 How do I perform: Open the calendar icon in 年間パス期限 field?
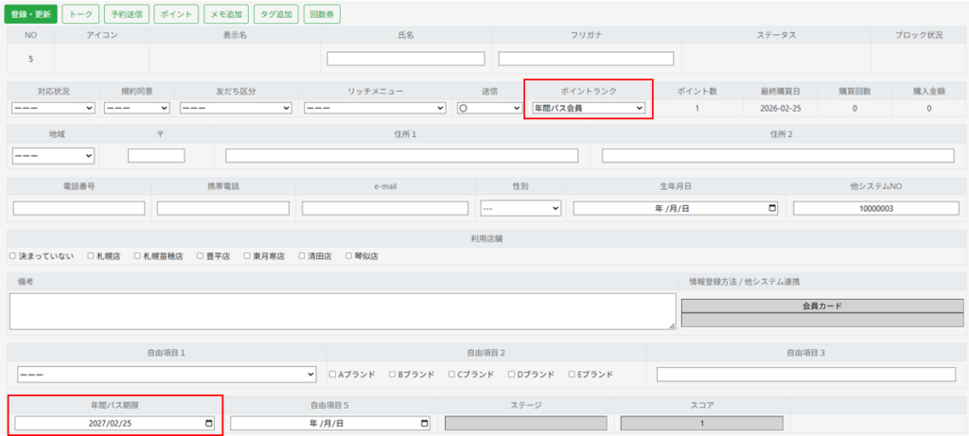tap(209, 423)
